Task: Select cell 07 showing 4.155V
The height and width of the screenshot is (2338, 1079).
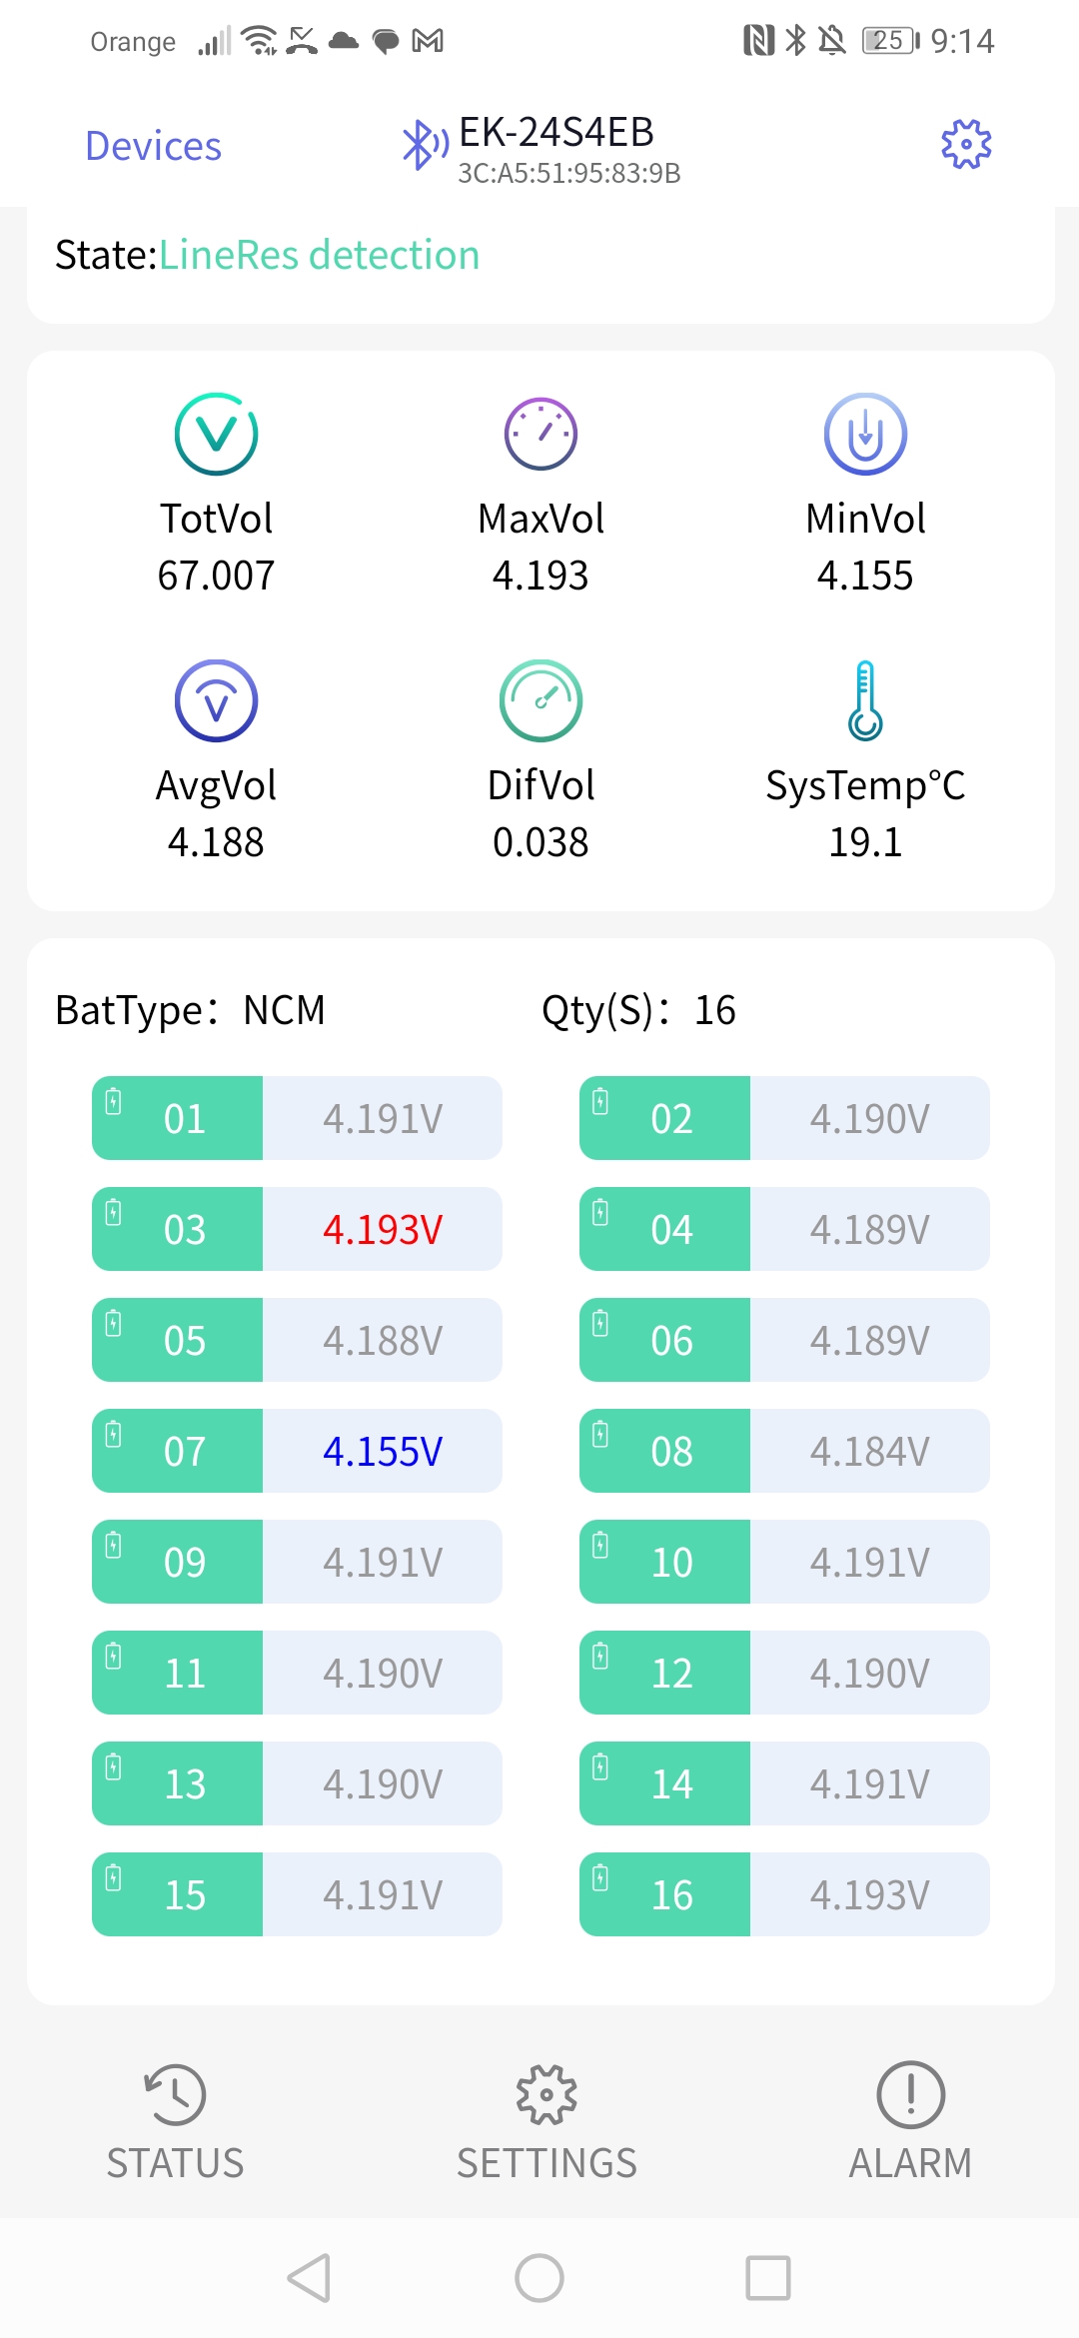Action: (x=297, y=1451)
